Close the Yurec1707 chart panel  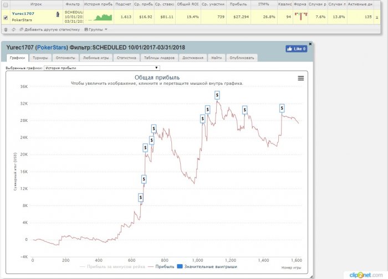coord(310,44)
